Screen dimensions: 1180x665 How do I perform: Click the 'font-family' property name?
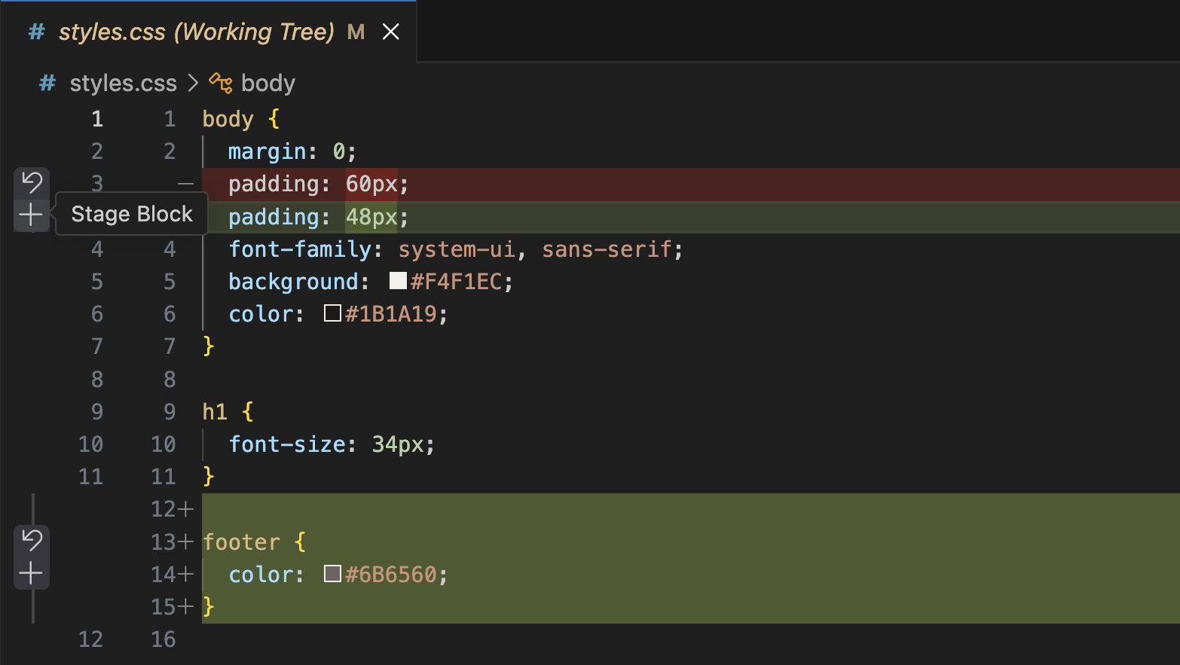coord(300,249)
